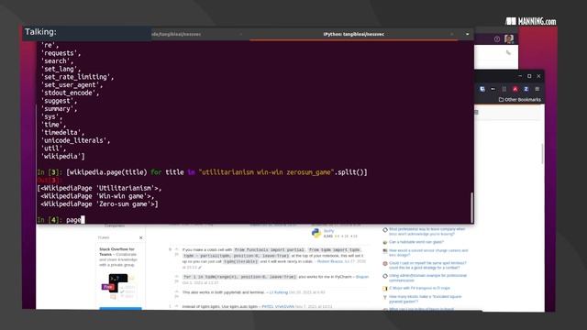Upvote the jupyterlab and terminal comment
This screenshot has height=330, width=587.
(176, 291)
